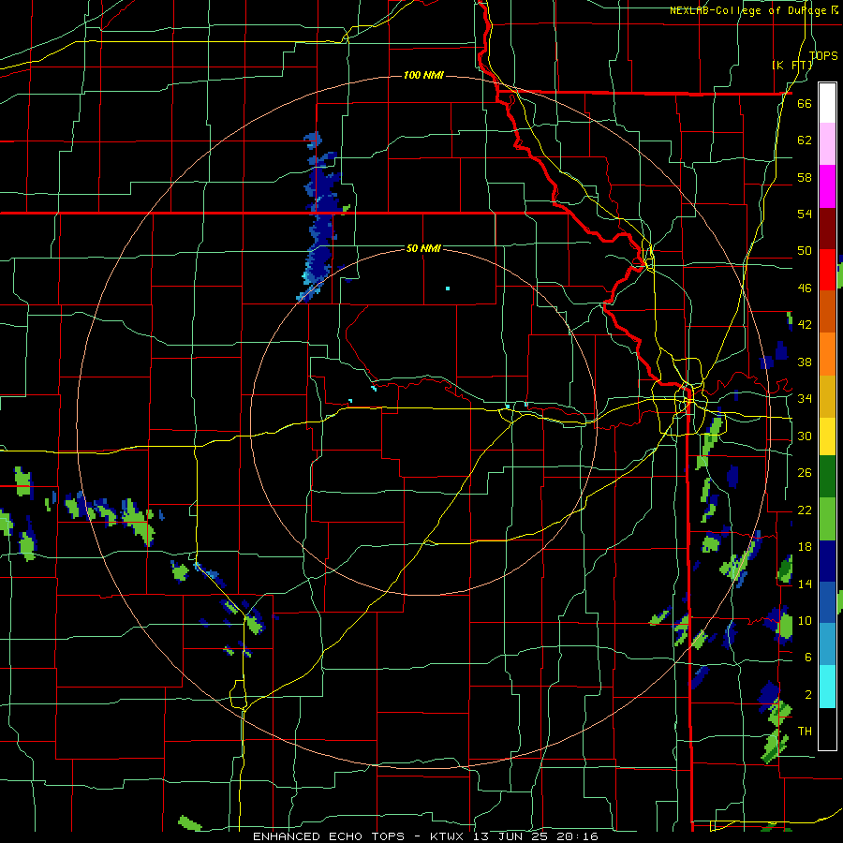Click the medium blue swatch between 14 and 10
The height and width of the screenshot is (843, 843).
[x=827, y=602]
